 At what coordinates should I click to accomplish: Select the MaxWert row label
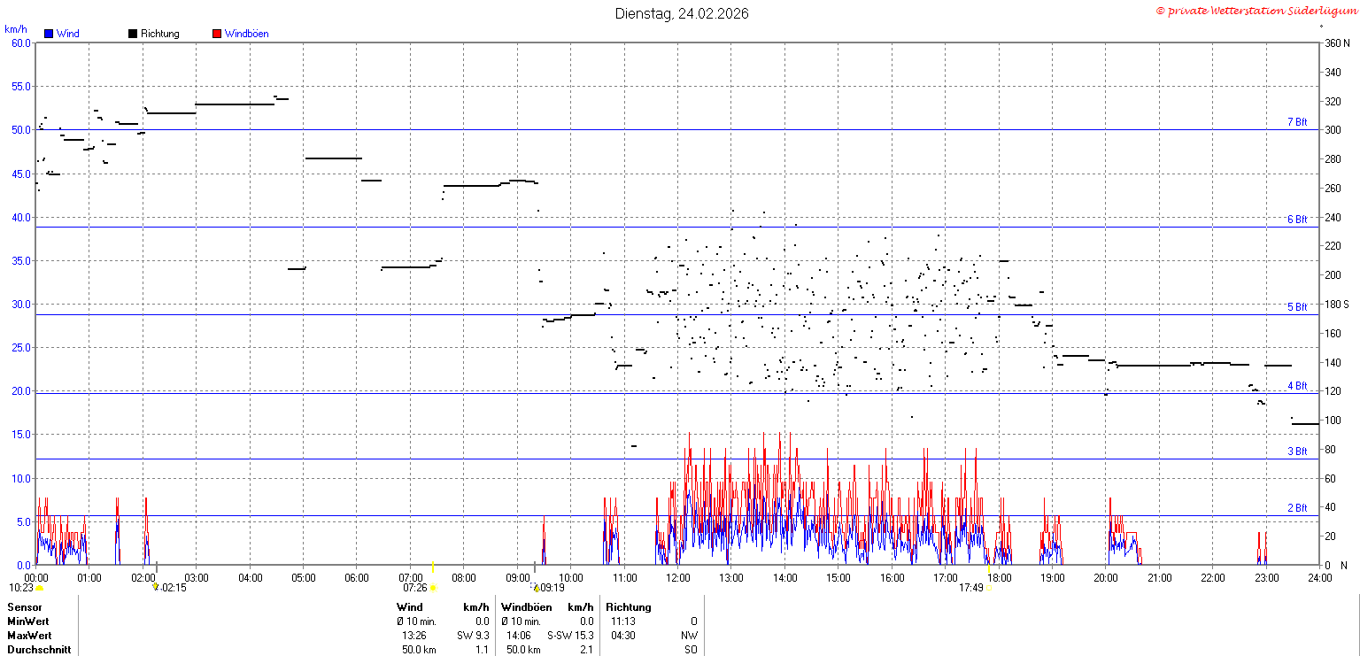[x=29, y=636]
